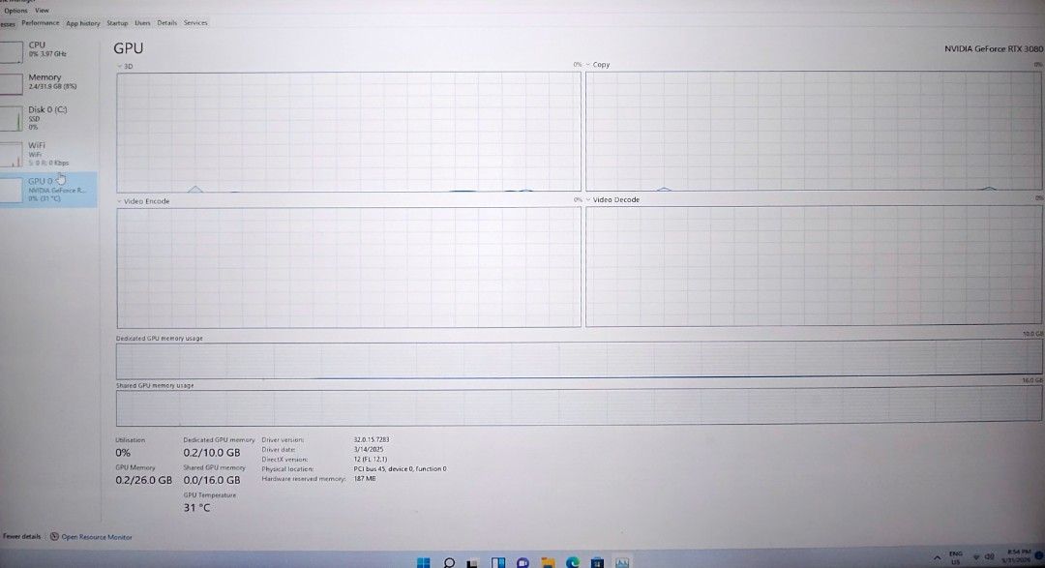
Task: Open taskbar Search magnifier
Action: 449,562
